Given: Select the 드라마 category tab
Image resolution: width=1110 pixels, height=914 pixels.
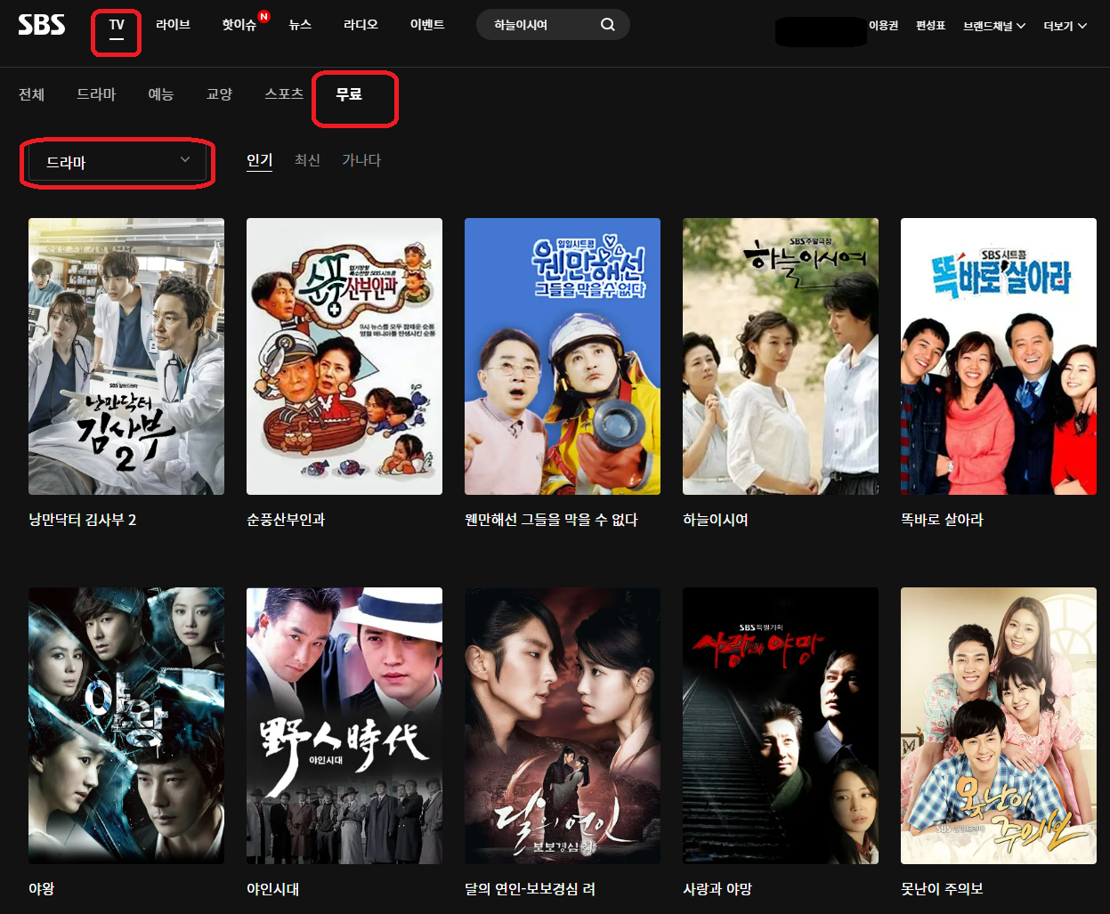Looking at the screenshot, I should 96,94.
